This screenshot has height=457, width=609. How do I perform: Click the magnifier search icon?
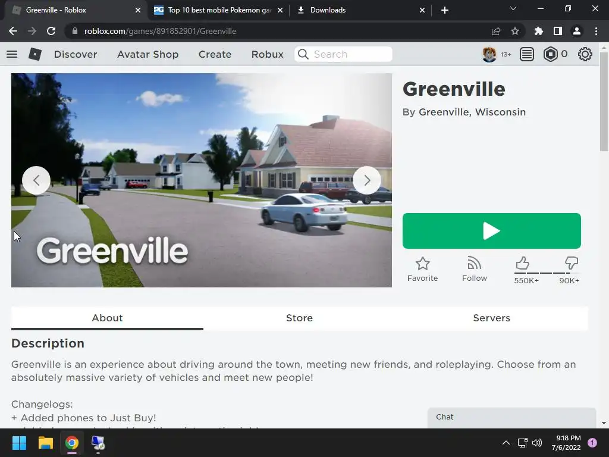click(x=303, y=54)
